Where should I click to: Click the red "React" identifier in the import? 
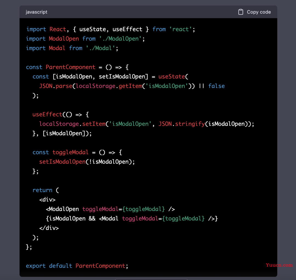pos(58,29)
